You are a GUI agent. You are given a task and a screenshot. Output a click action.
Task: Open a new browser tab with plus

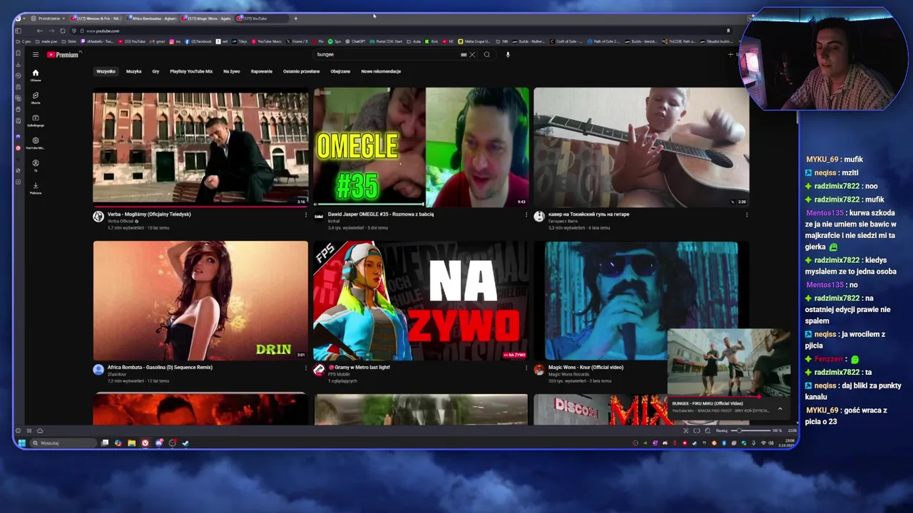click(x=295, y=18)
